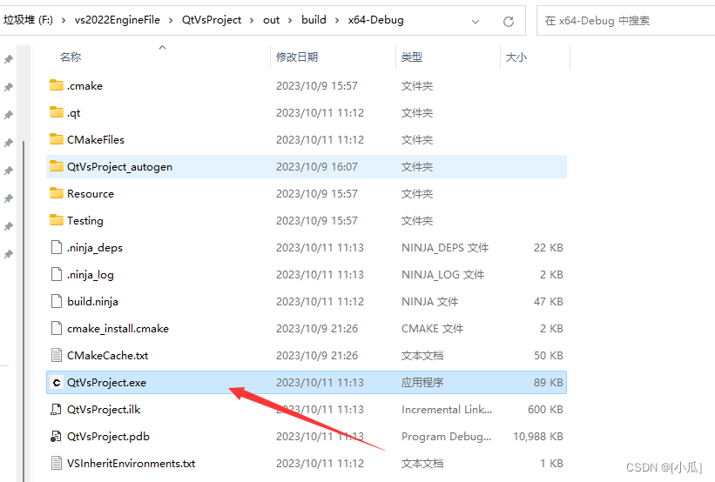This screenshot has height=482, width=715.
Task: Select the Resource folder name
Action: click(91, 194)
